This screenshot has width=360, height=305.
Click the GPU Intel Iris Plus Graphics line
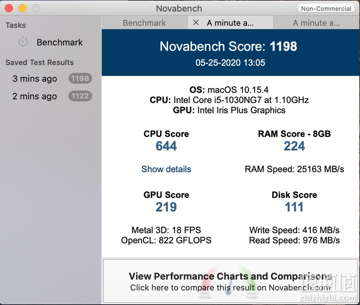point(229,110)
